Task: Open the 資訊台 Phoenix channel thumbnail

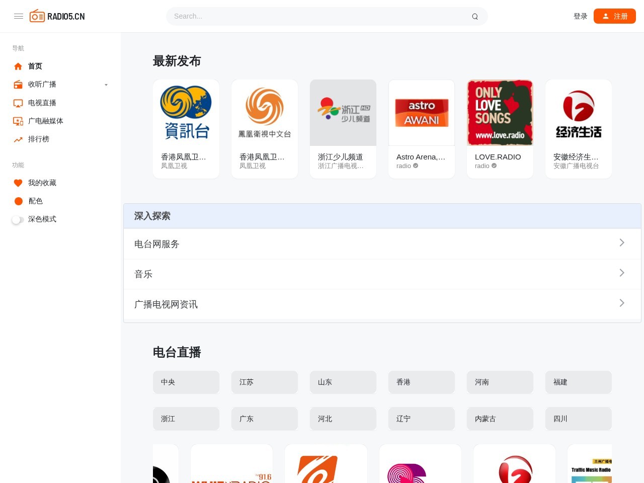Action: (186, 113)
